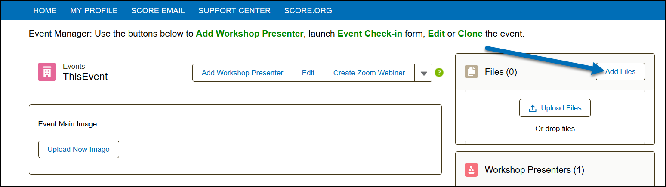Open the SCORE.ORG menu link

(308, 11)
